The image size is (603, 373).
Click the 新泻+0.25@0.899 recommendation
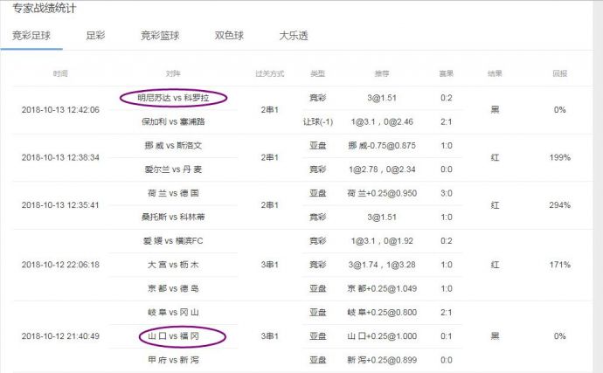pos(382,360)
